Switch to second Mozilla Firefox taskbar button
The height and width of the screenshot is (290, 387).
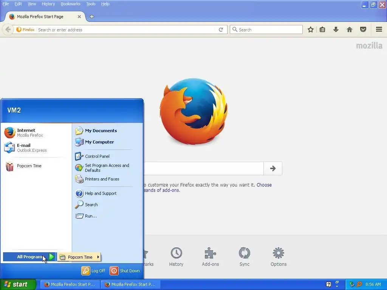pyautogui.click(x=130, y=284)
